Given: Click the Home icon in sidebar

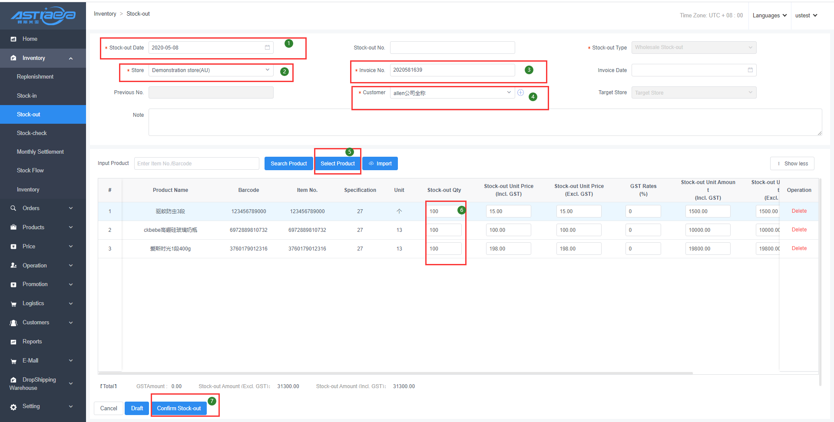Looking at the screenshot, I should (13, 39).
